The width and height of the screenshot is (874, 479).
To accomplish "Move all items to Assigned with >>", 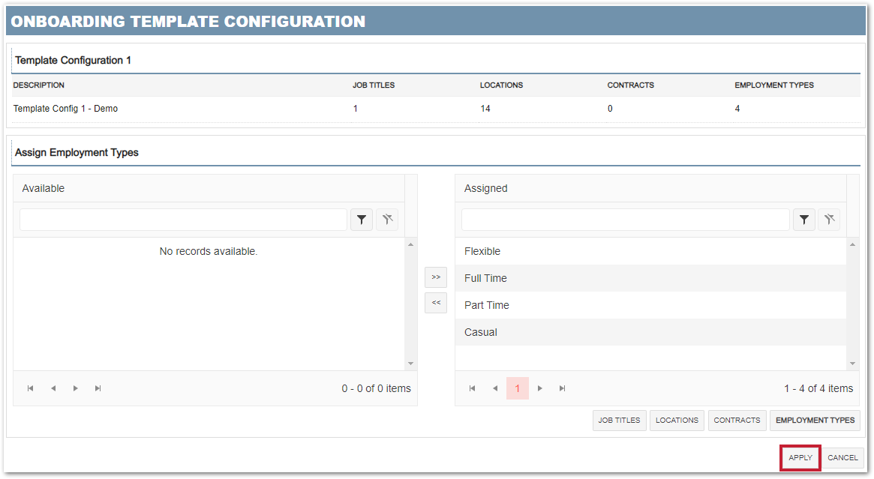I will pos(436,277).
